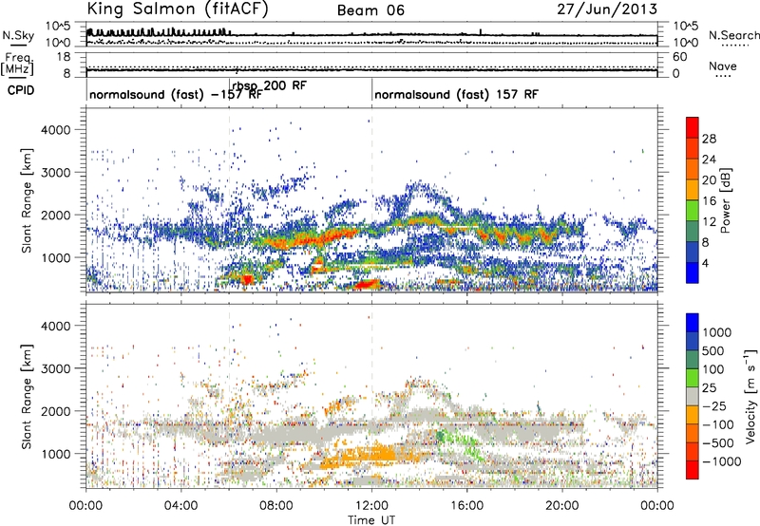Select 'Slant Range [km]' label of power panel

pyautogui.click(x=27, y=200)
